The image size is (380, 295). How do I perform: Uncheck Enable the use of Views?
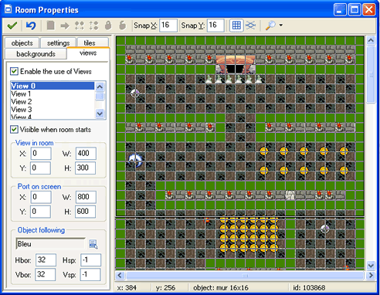coord(14,71)
